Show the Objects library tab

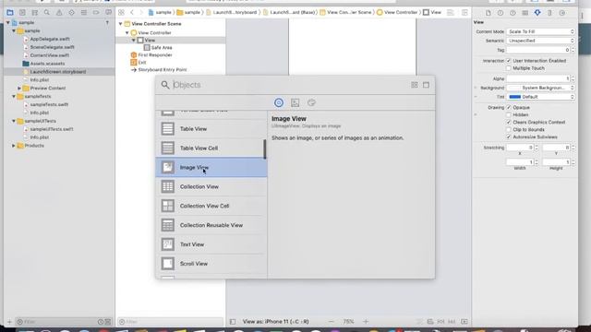click(x=279, y=102)
